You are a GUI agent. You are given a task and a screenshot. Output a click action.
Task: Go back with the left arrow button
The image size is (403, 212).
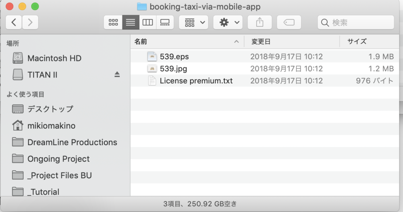(14, 22)
